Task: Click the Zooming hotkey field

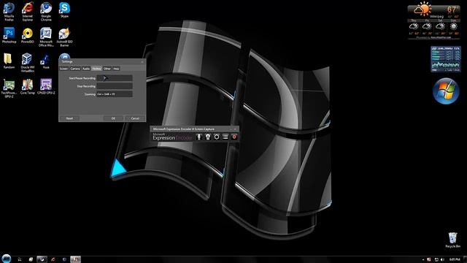Action: tap(115, 94)
